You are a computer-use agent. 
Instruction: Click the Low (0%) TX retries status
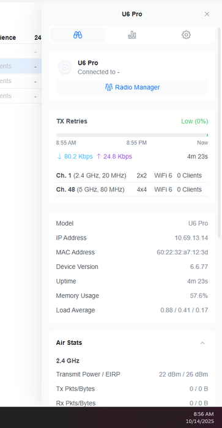(x=194, y=121)
